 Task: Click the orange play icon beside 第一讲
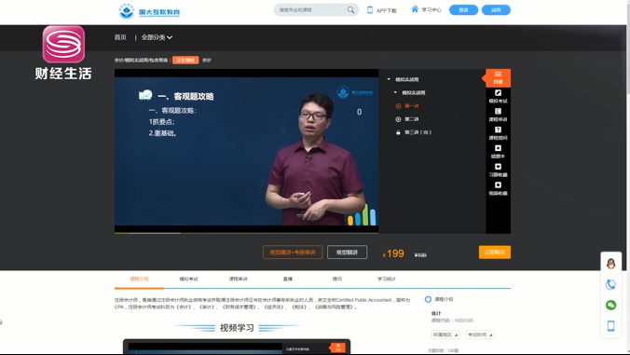398,106
